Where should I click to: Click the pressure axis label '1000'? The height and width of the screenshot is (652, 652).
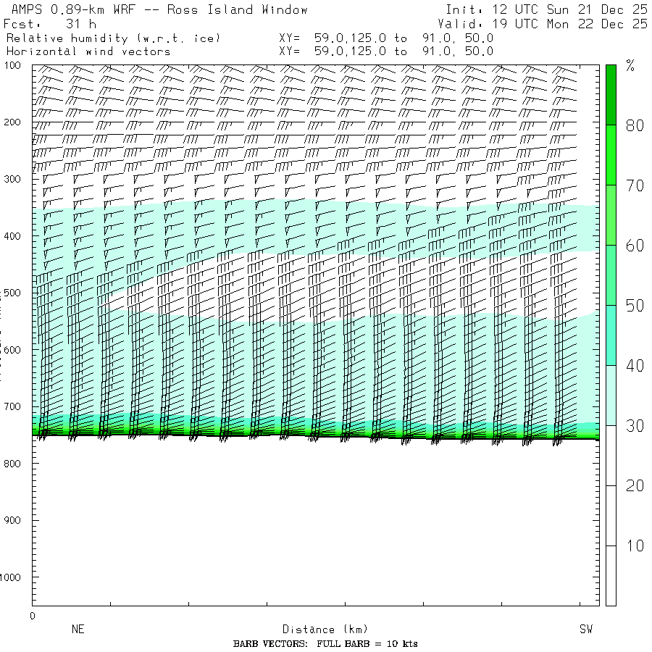10,577
